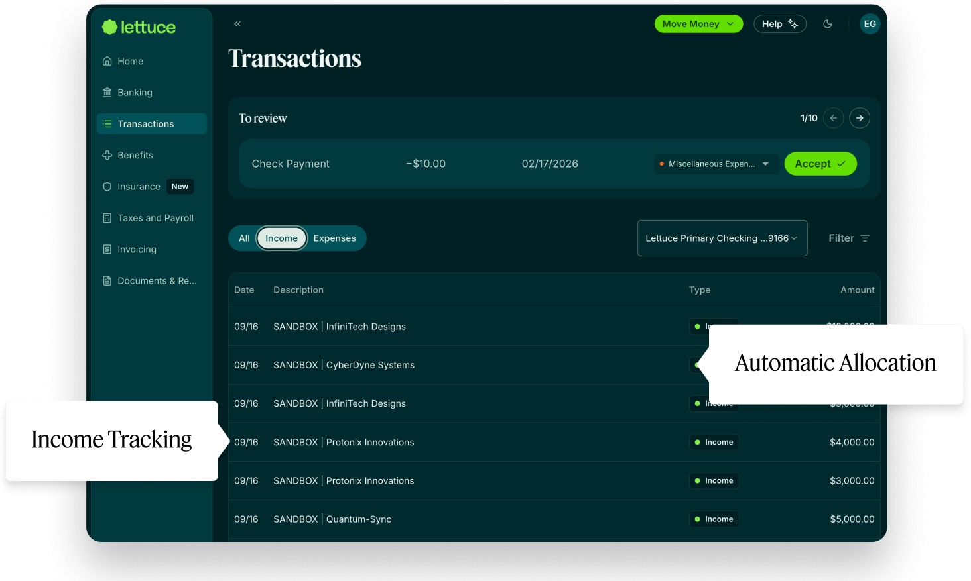Click the Invoicing icon in the sidebar
This screenshot has height=581, width=971.
107,249
